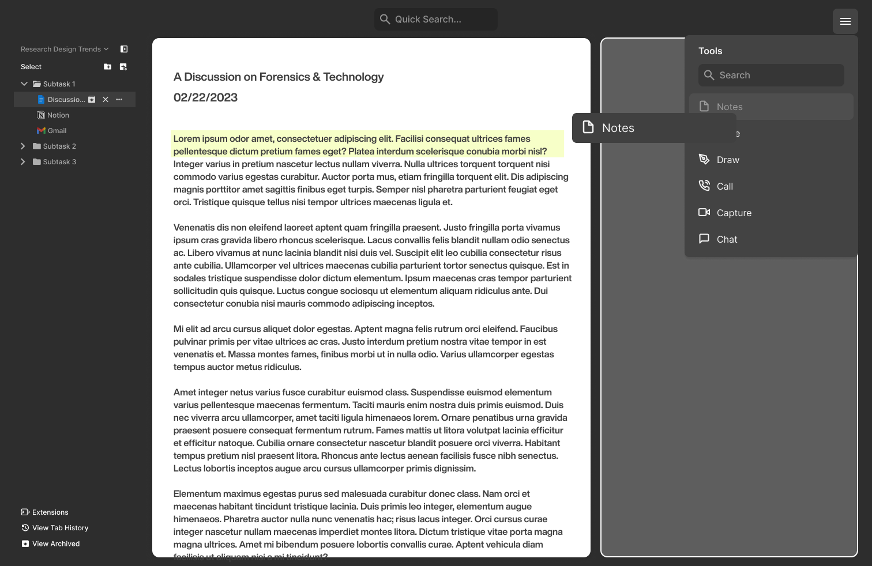Select the Subtask 2 folder
872x566 pixels.
[x=54, y=146]
